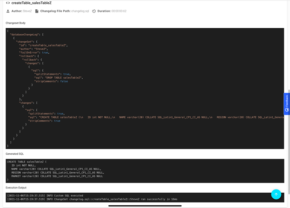290x208 pixels.
Task: Click the Changeset Body section label
Action: click(x=17, y=23)
